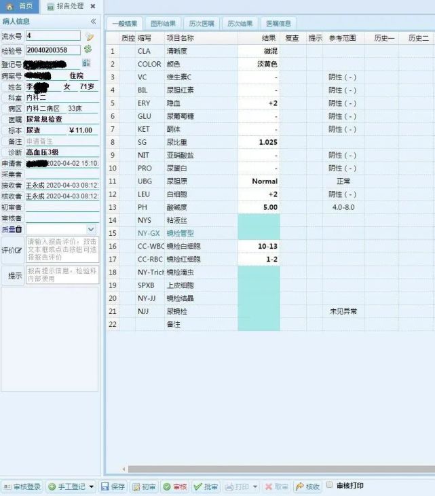The height and width of the screenshot is (496, 435).
Task: Select the 淡黄色 result for COLOR
Action: 259,65
